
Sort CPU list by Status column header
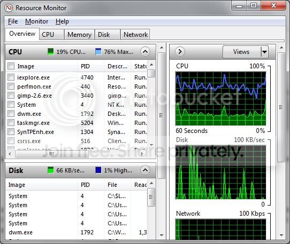pos(139,66)
